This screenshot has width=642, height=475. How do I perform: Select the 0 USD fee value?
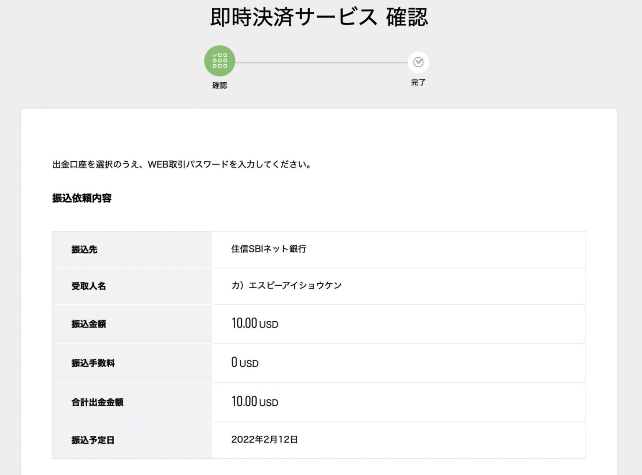point(245,362)
